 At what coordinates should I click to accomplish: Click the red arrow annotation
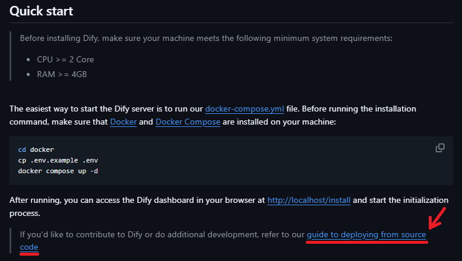pos(437,218)
